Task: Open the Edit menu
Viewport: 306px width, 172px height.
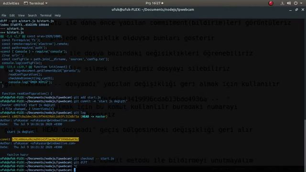Action: [x=12, y=15]
